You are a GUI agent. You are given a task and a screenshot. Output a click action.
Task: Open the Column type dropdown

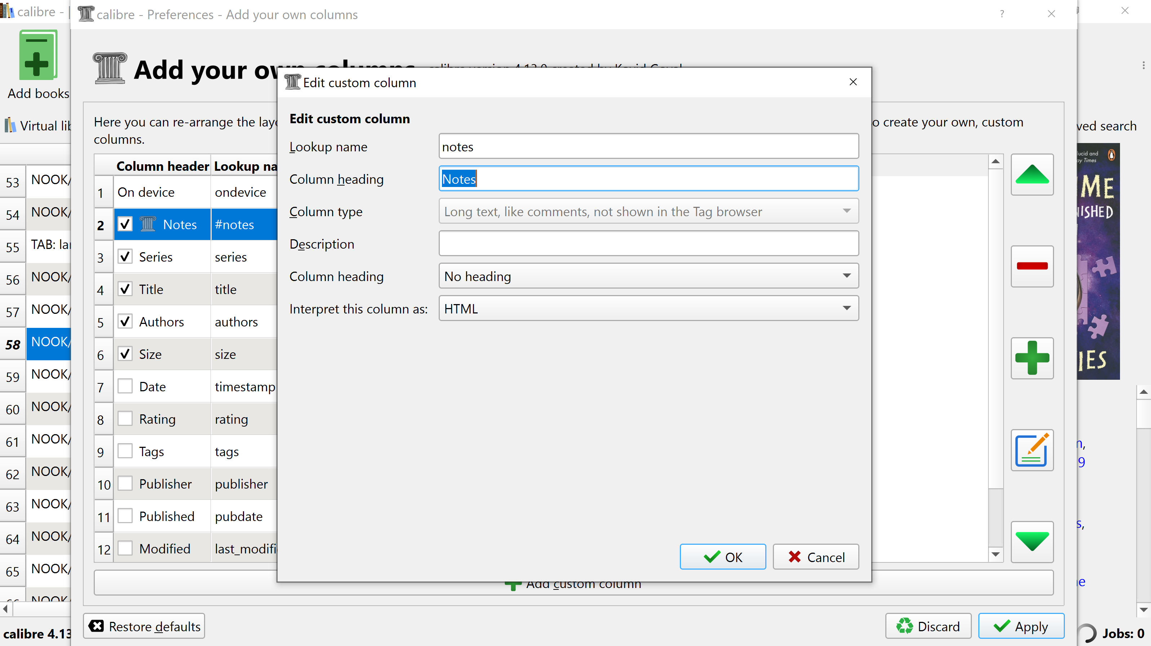tap(648, 211)
